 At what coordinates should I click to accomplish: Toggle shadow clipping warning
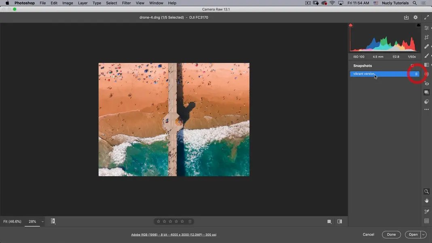tap(350, 25)
